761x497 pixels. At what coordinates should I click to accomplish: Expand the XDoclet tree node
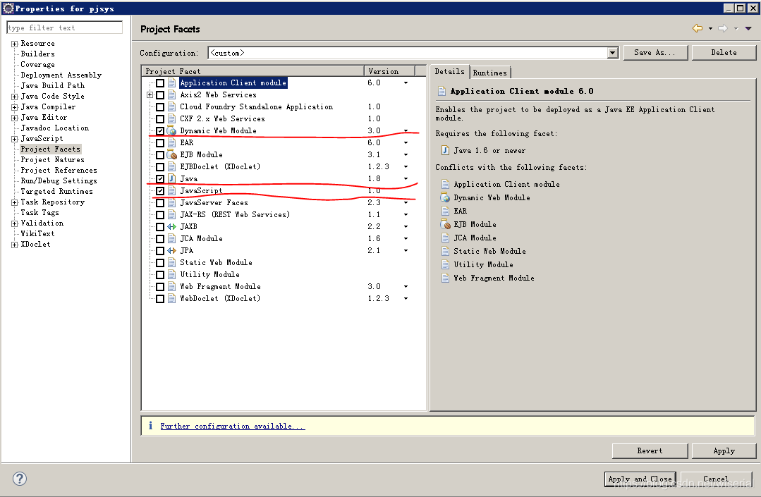[x=15, y=245]
